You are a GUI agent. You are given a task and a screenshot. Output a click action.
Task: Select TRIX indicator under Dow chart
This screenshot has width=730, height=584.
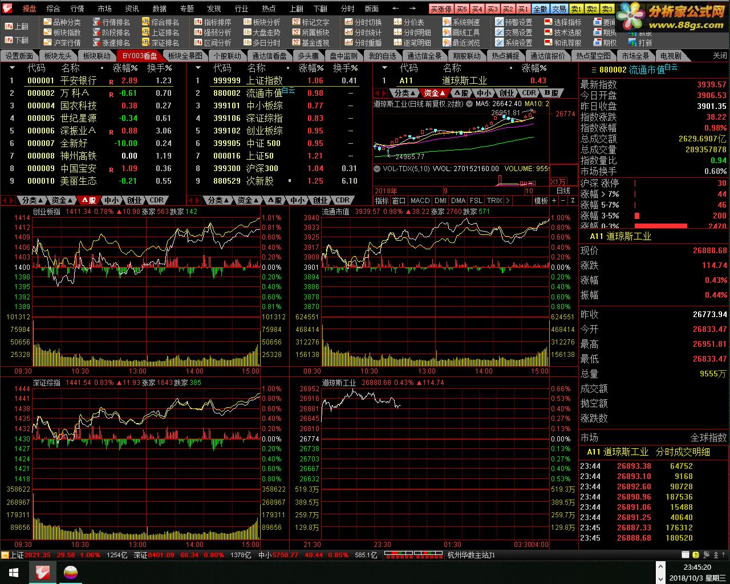pos(494,201)
